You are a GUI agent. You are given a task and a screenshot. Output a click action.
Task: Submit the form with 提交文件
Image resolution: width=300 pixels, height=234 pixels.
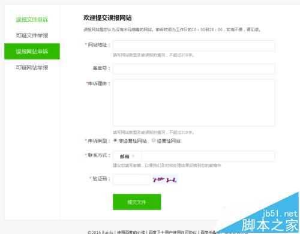click(137, 202)
